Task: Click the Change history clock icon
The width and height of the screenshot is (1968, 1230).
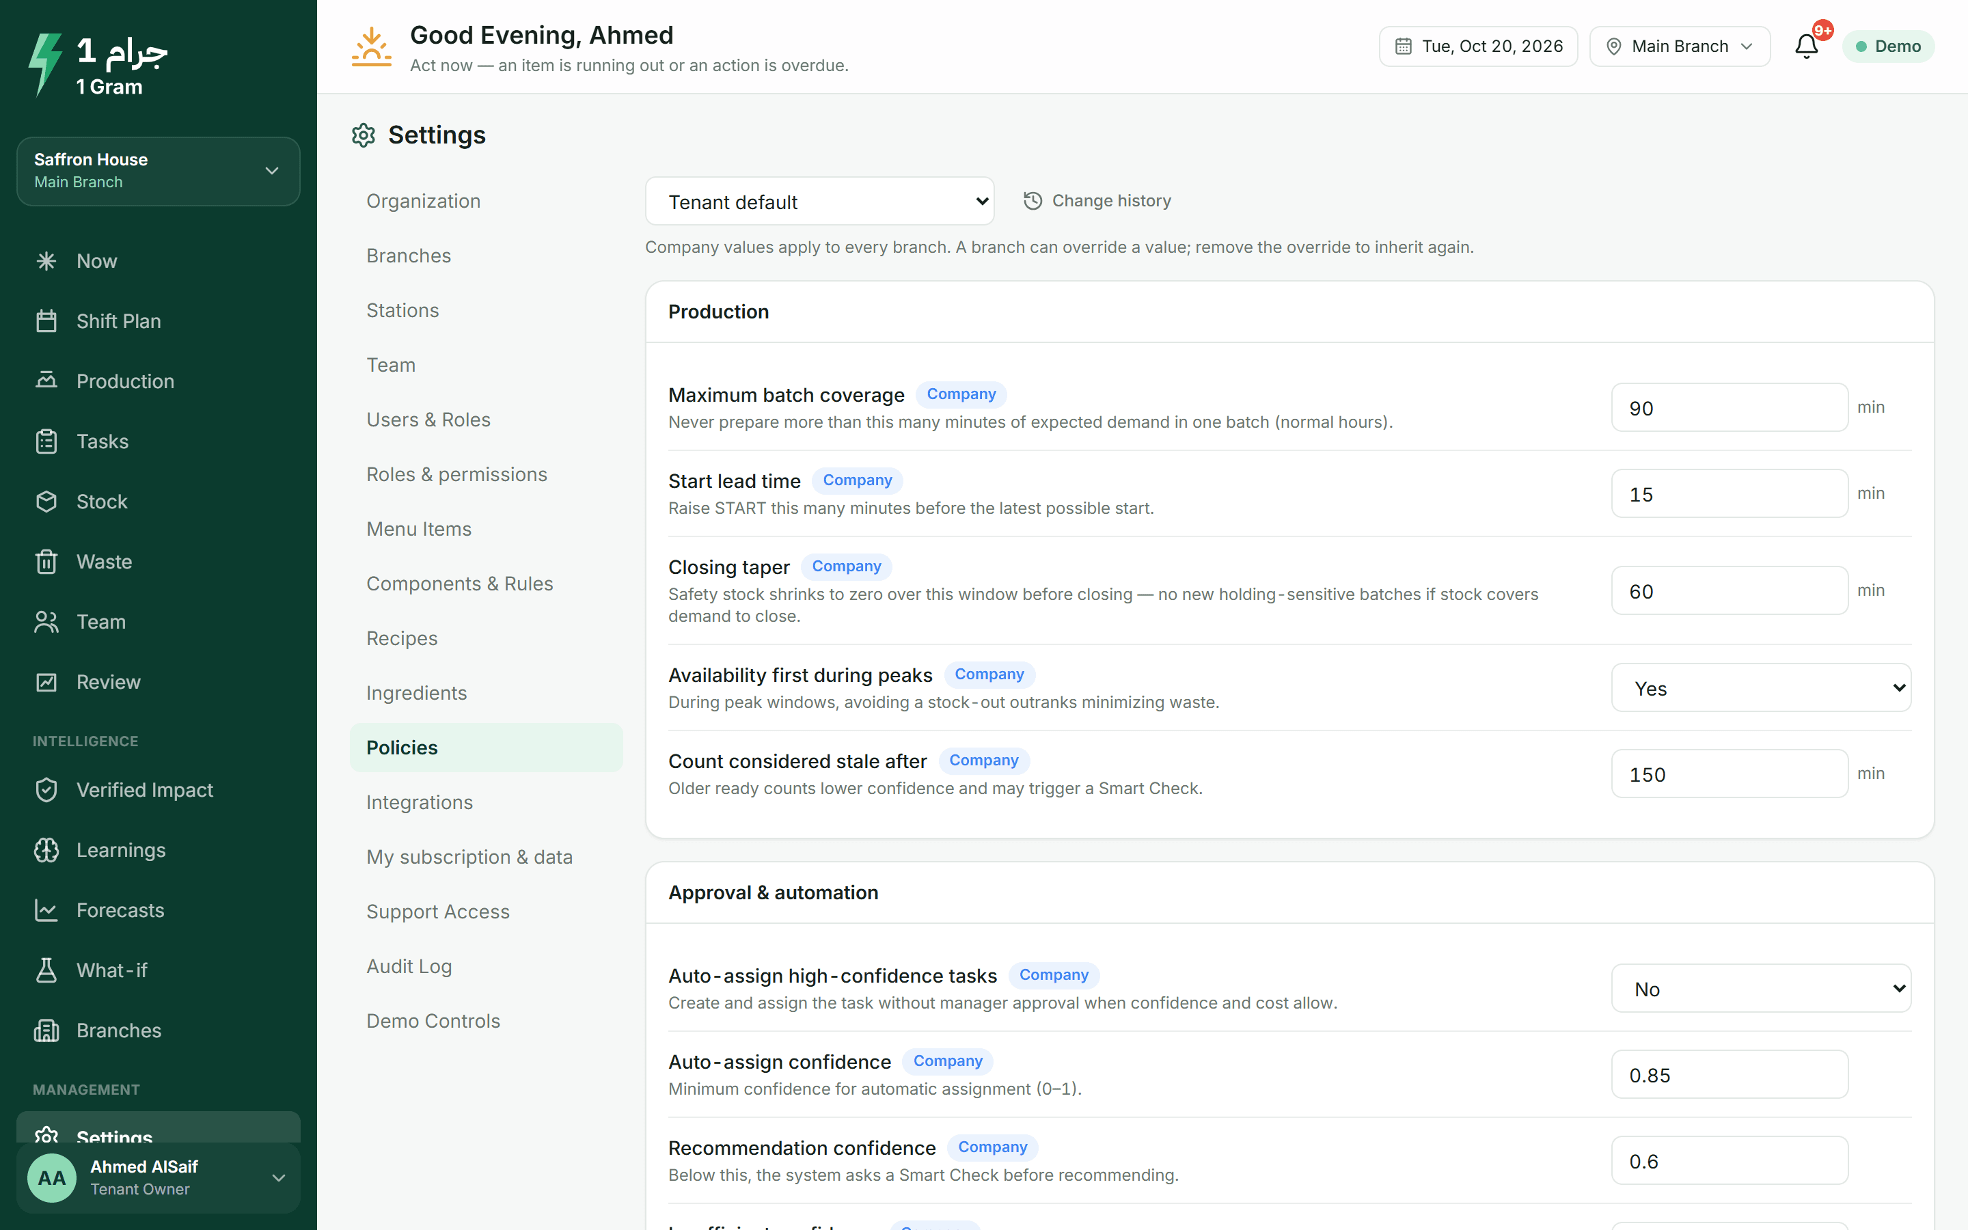Action: point(1033,201)
